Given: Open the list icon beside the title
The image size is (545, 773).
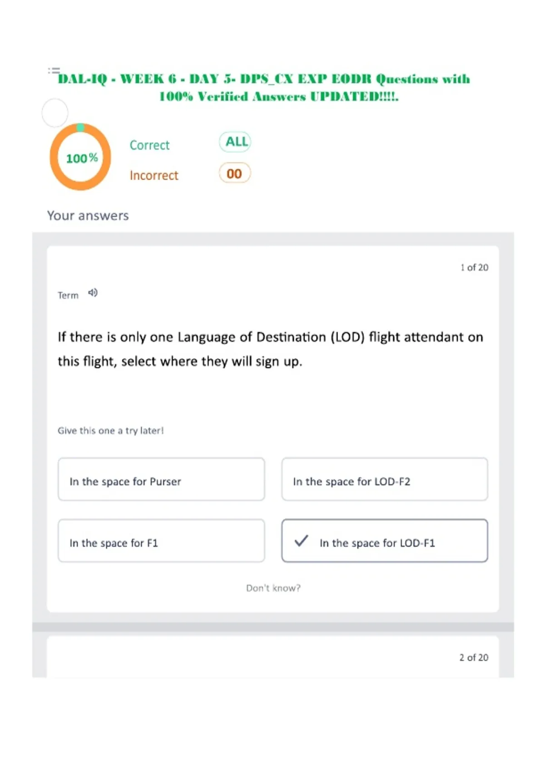Looking at the screenshot, I should 54,70.
